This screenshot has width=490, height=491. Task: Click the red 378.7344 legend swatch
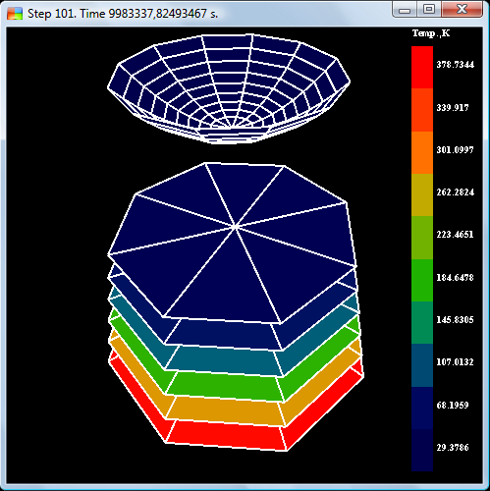422,68
